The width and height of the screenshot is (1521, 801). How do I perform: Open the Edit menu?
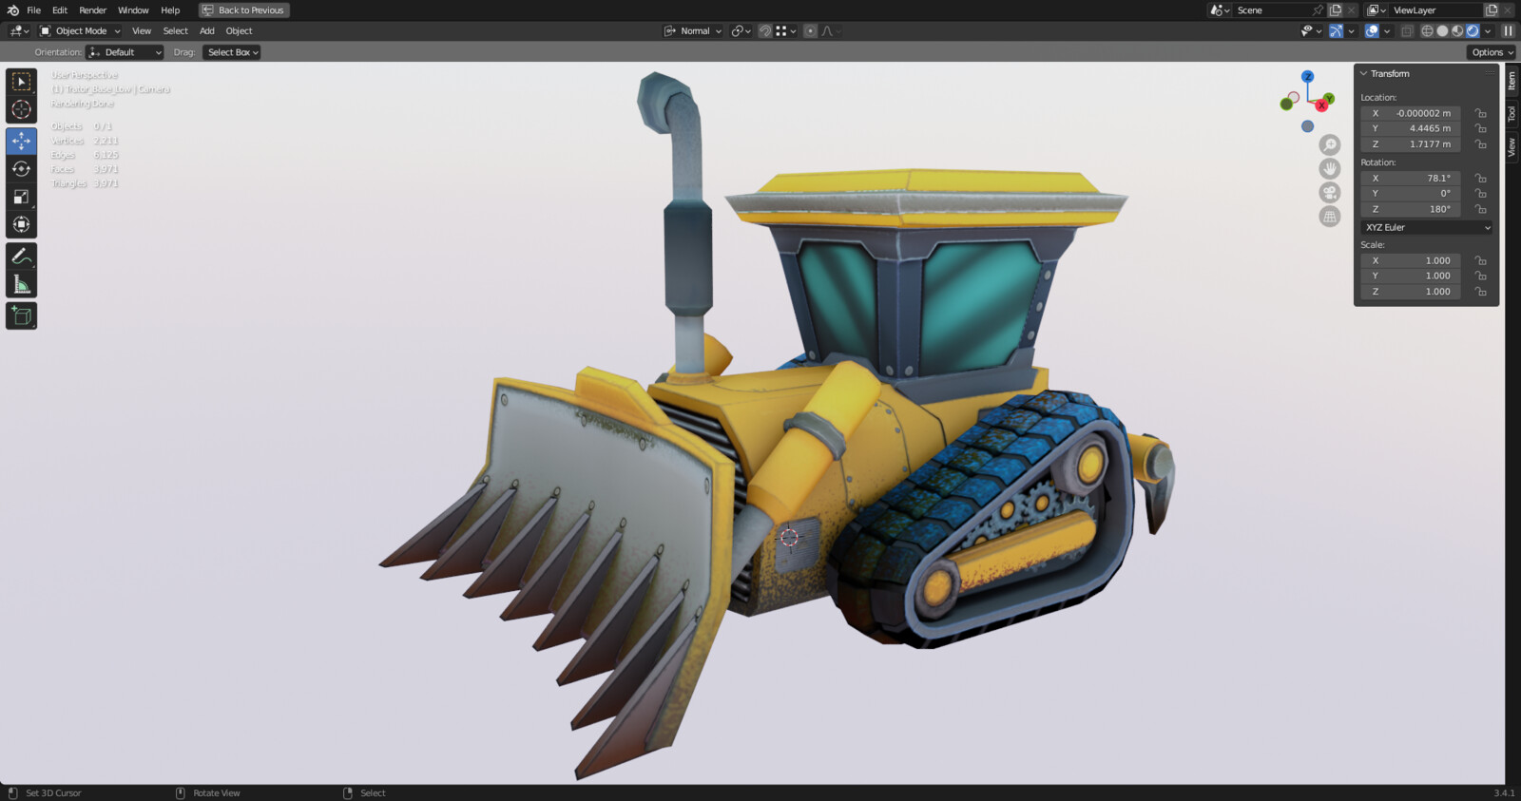point(60,10)
